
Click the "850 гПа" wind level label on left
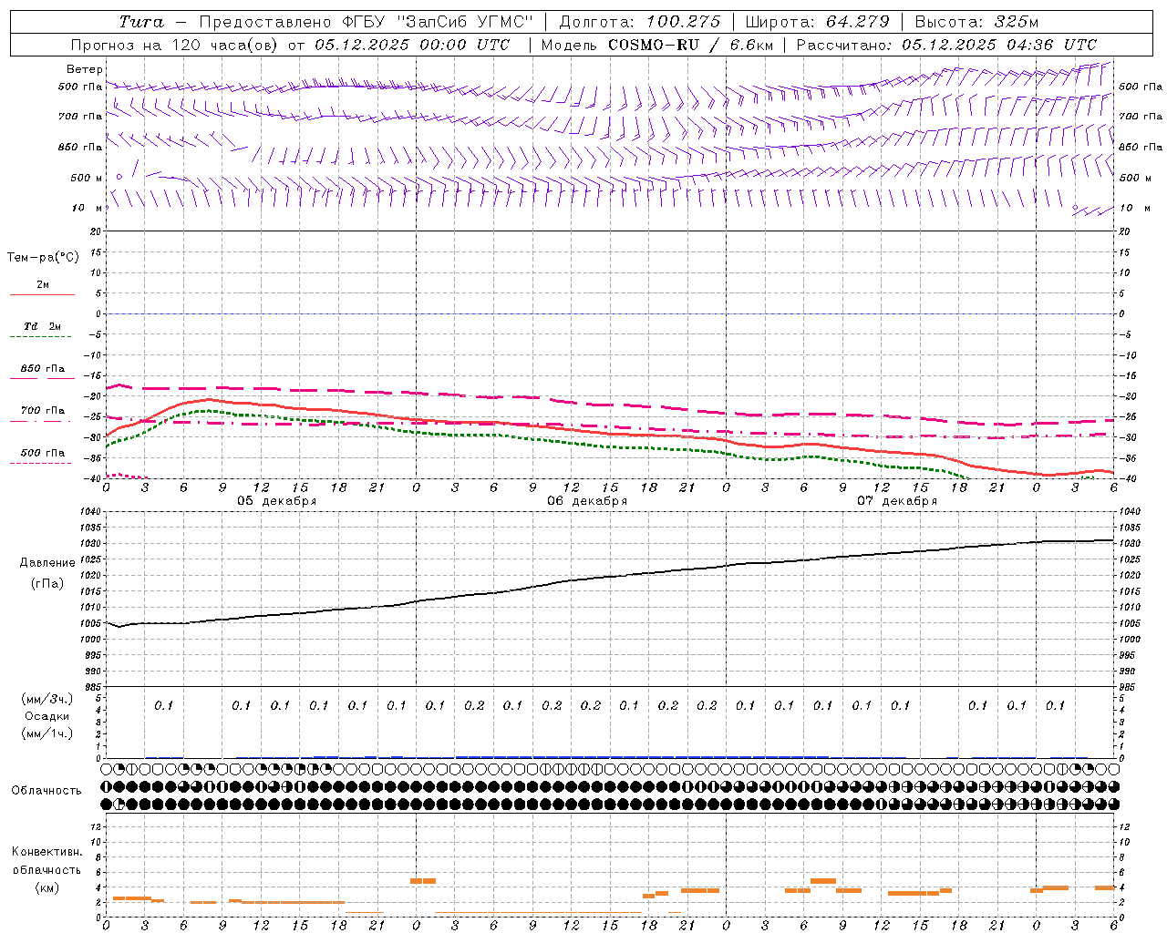(80, 147)
